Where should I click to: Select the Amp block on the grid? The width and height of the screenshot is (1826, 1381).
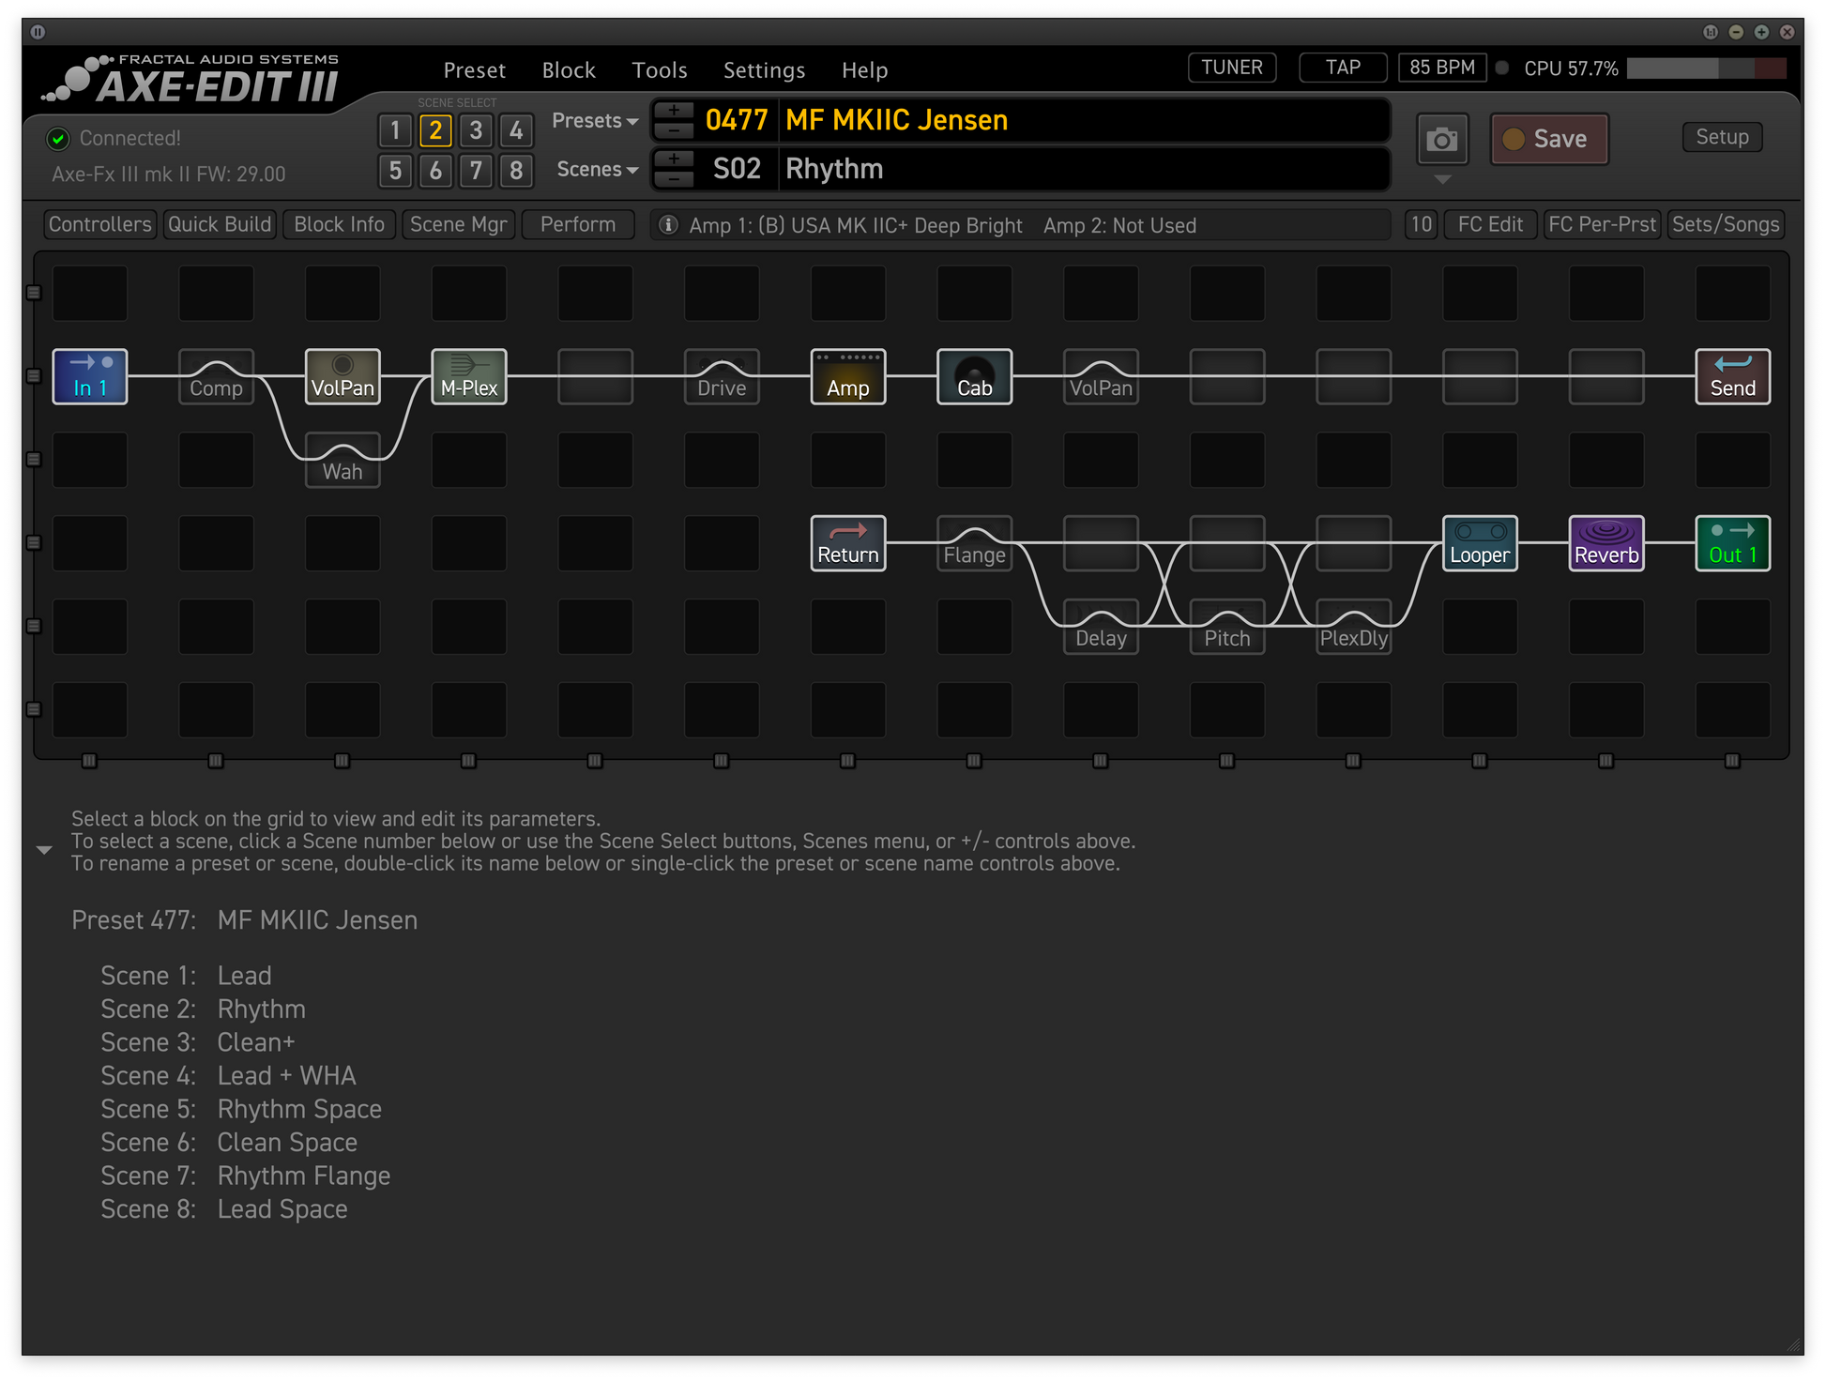pos(847,376)
